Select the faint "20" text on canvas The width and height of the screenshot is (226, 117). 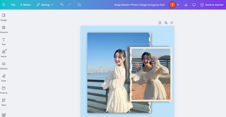point(166,34)
